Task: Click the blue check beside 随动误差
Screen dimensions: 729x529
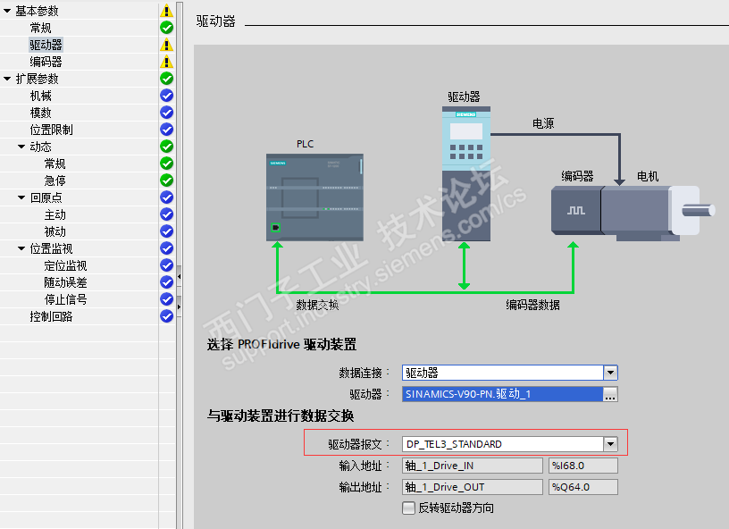Action: (166, 282)
